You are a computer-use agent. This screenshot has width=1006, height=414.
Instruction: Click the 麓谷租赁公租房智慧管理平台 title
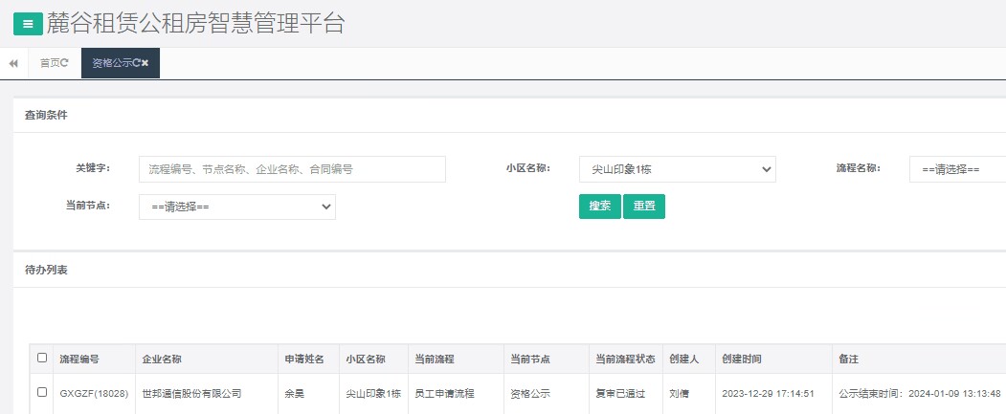195,23
